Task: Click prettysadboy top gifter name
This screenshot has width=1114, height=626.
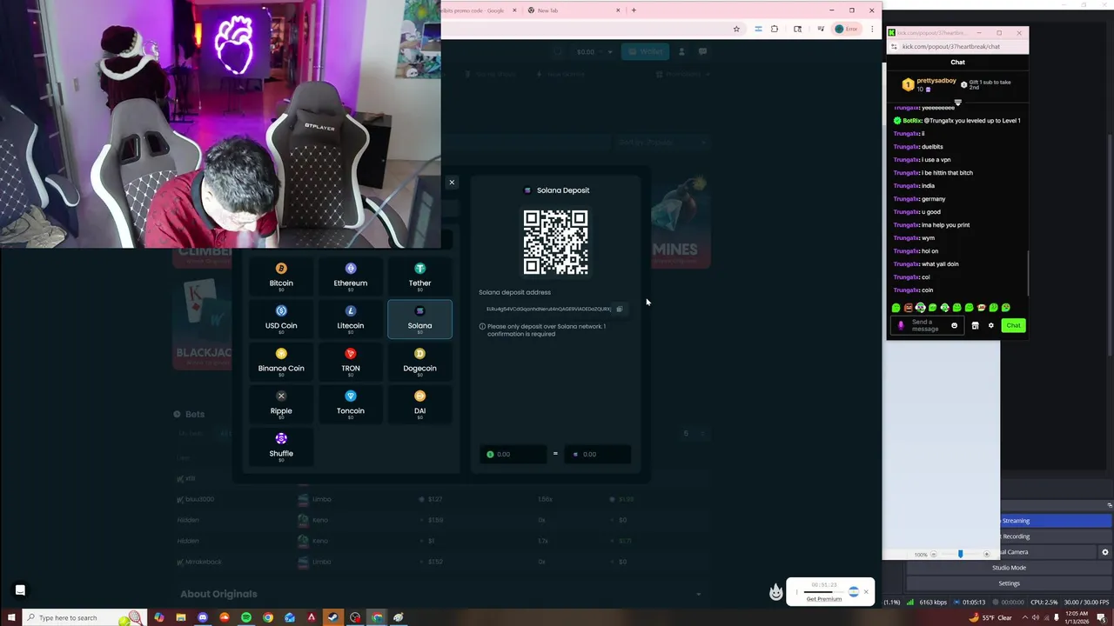Action: click(937, 81)
